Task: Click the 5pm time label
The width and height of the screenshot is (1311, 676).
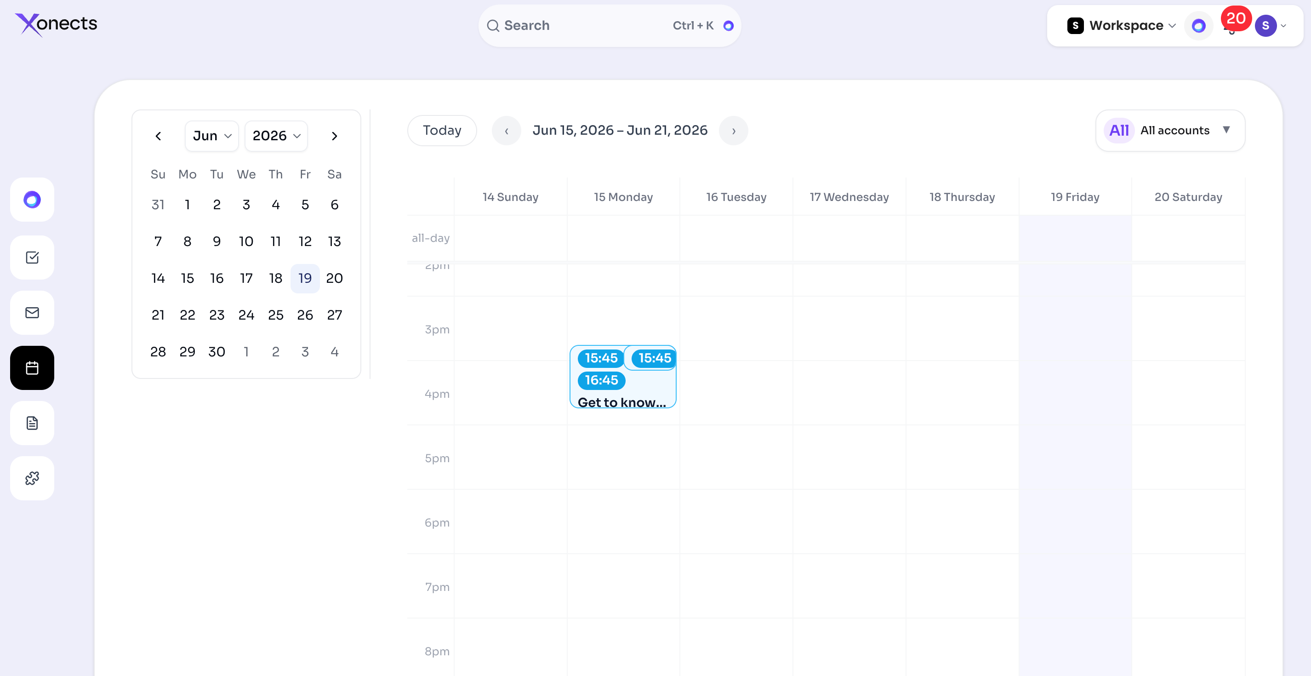Action: click(437, 458)
